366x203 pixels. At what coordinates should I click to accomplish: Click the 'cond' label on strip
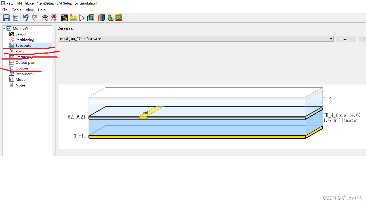[x=144, y=113]
